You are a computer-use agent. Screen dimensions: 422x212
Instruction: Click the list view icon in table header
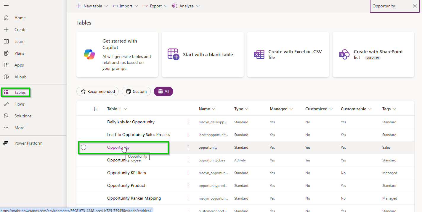tap(96, 109)
